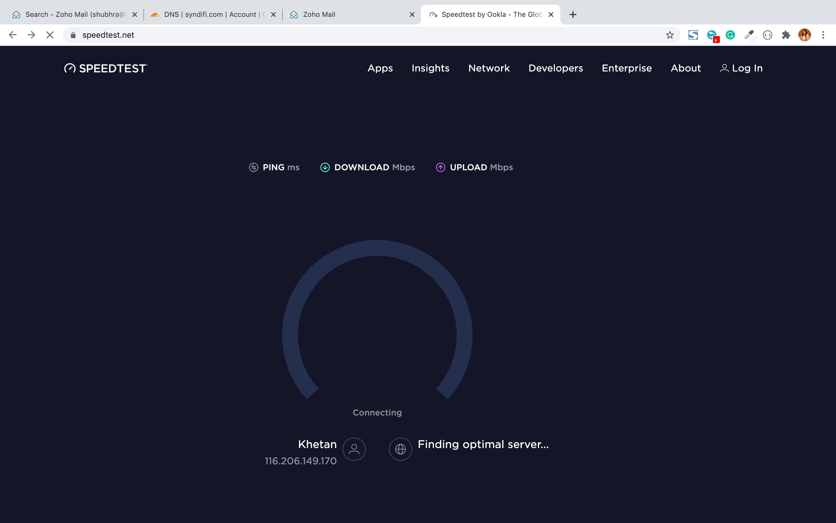Open the Network menu

(489, 68)
